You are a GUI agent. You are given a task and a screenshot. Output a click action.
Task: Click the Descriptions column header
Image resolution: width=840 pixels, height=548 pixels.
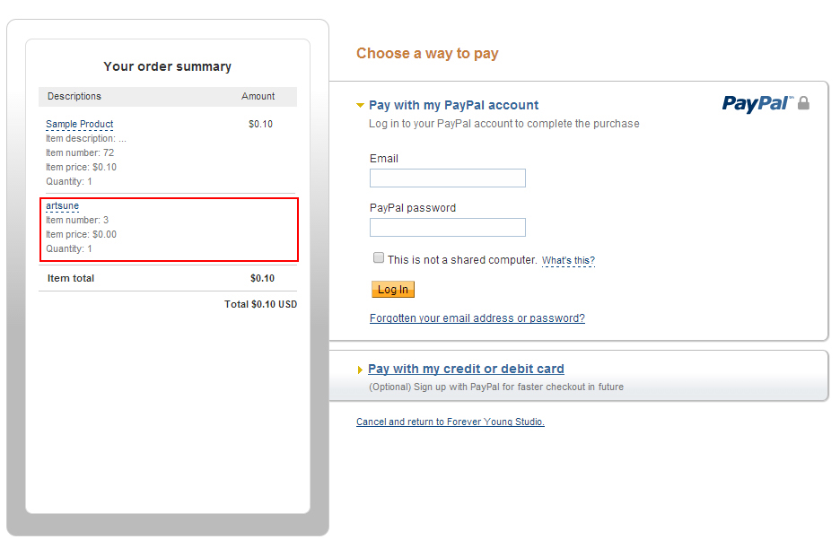coord(74,96)
